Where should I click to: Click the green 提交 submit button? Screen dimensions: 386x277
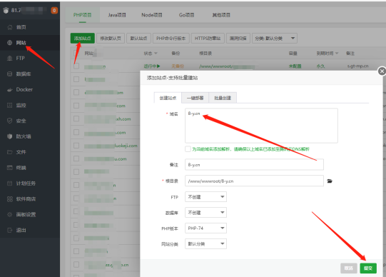(368, 268)
